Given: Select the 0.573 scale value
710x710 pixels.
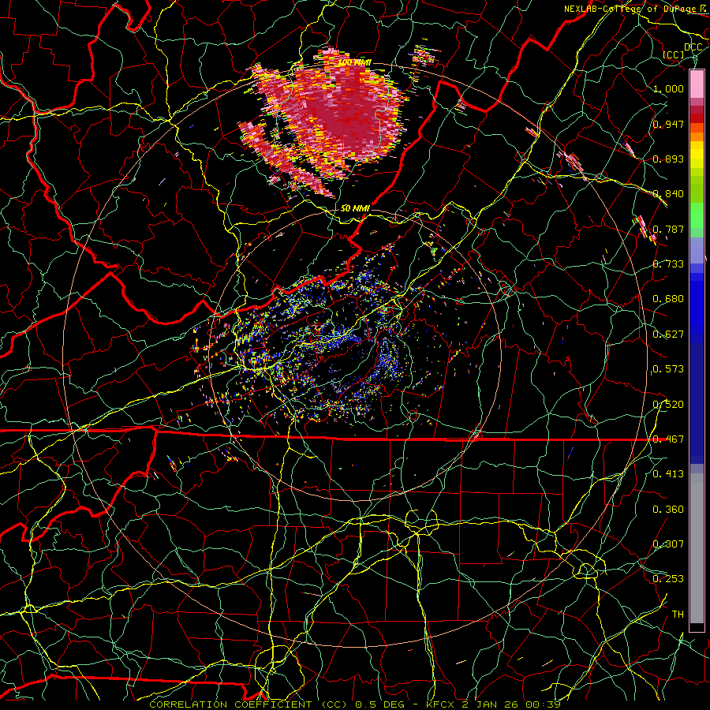Looking at the screenshot, I should (x=668, y=369).
